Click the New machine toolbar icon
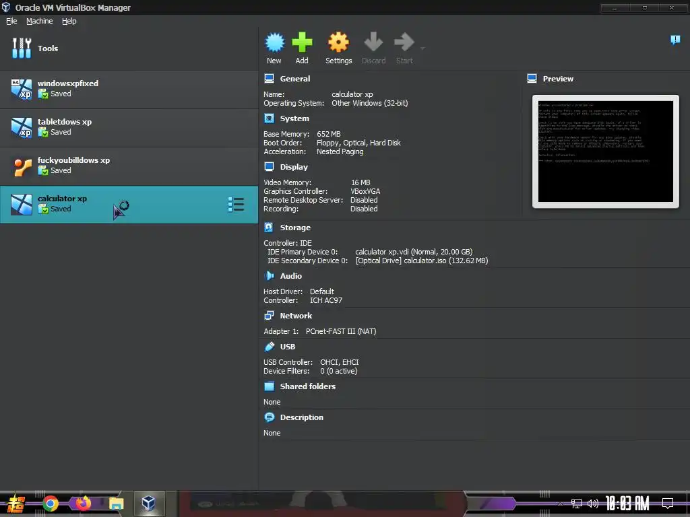The image size is (690, 517). (275, 42)
